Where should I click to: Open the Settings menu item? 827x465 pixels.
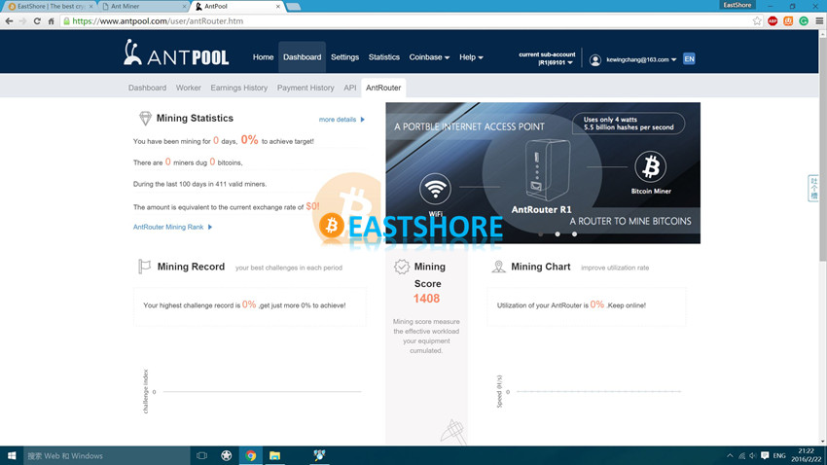coord(345,57)
